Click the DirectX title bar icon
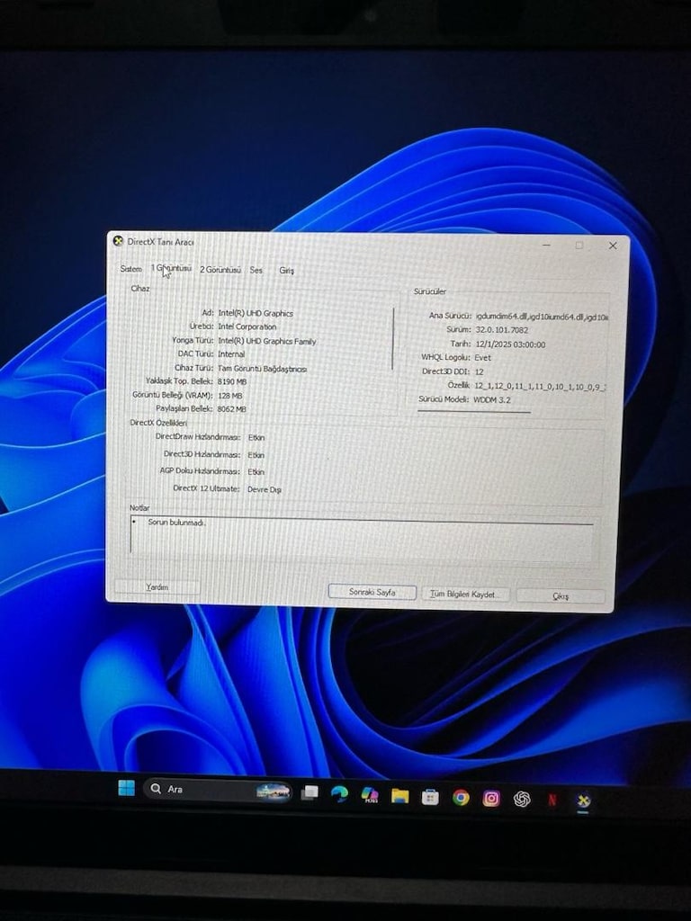The height and width of the screenshot is (921, 691). [x=118, y=241]
